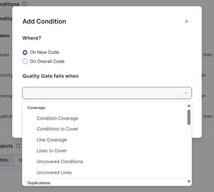The width and height of the screenshot is (214, 192).
Task: Pick Conditions to Cover metric
Action: click(57, 129)
